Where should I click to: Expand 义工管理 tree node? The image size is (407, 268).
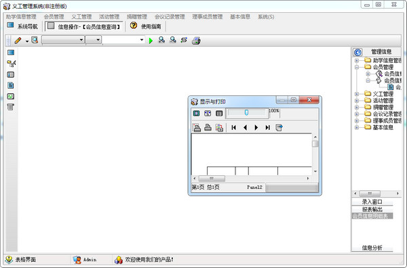point(357,94)
